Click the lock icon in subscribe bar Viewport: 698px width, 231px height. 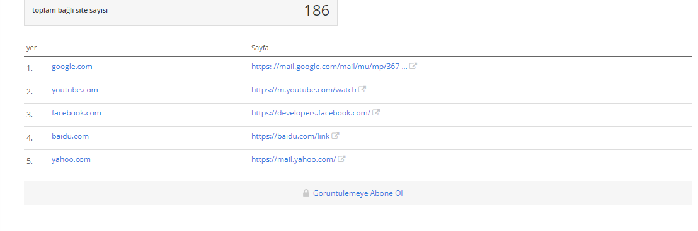306,193
